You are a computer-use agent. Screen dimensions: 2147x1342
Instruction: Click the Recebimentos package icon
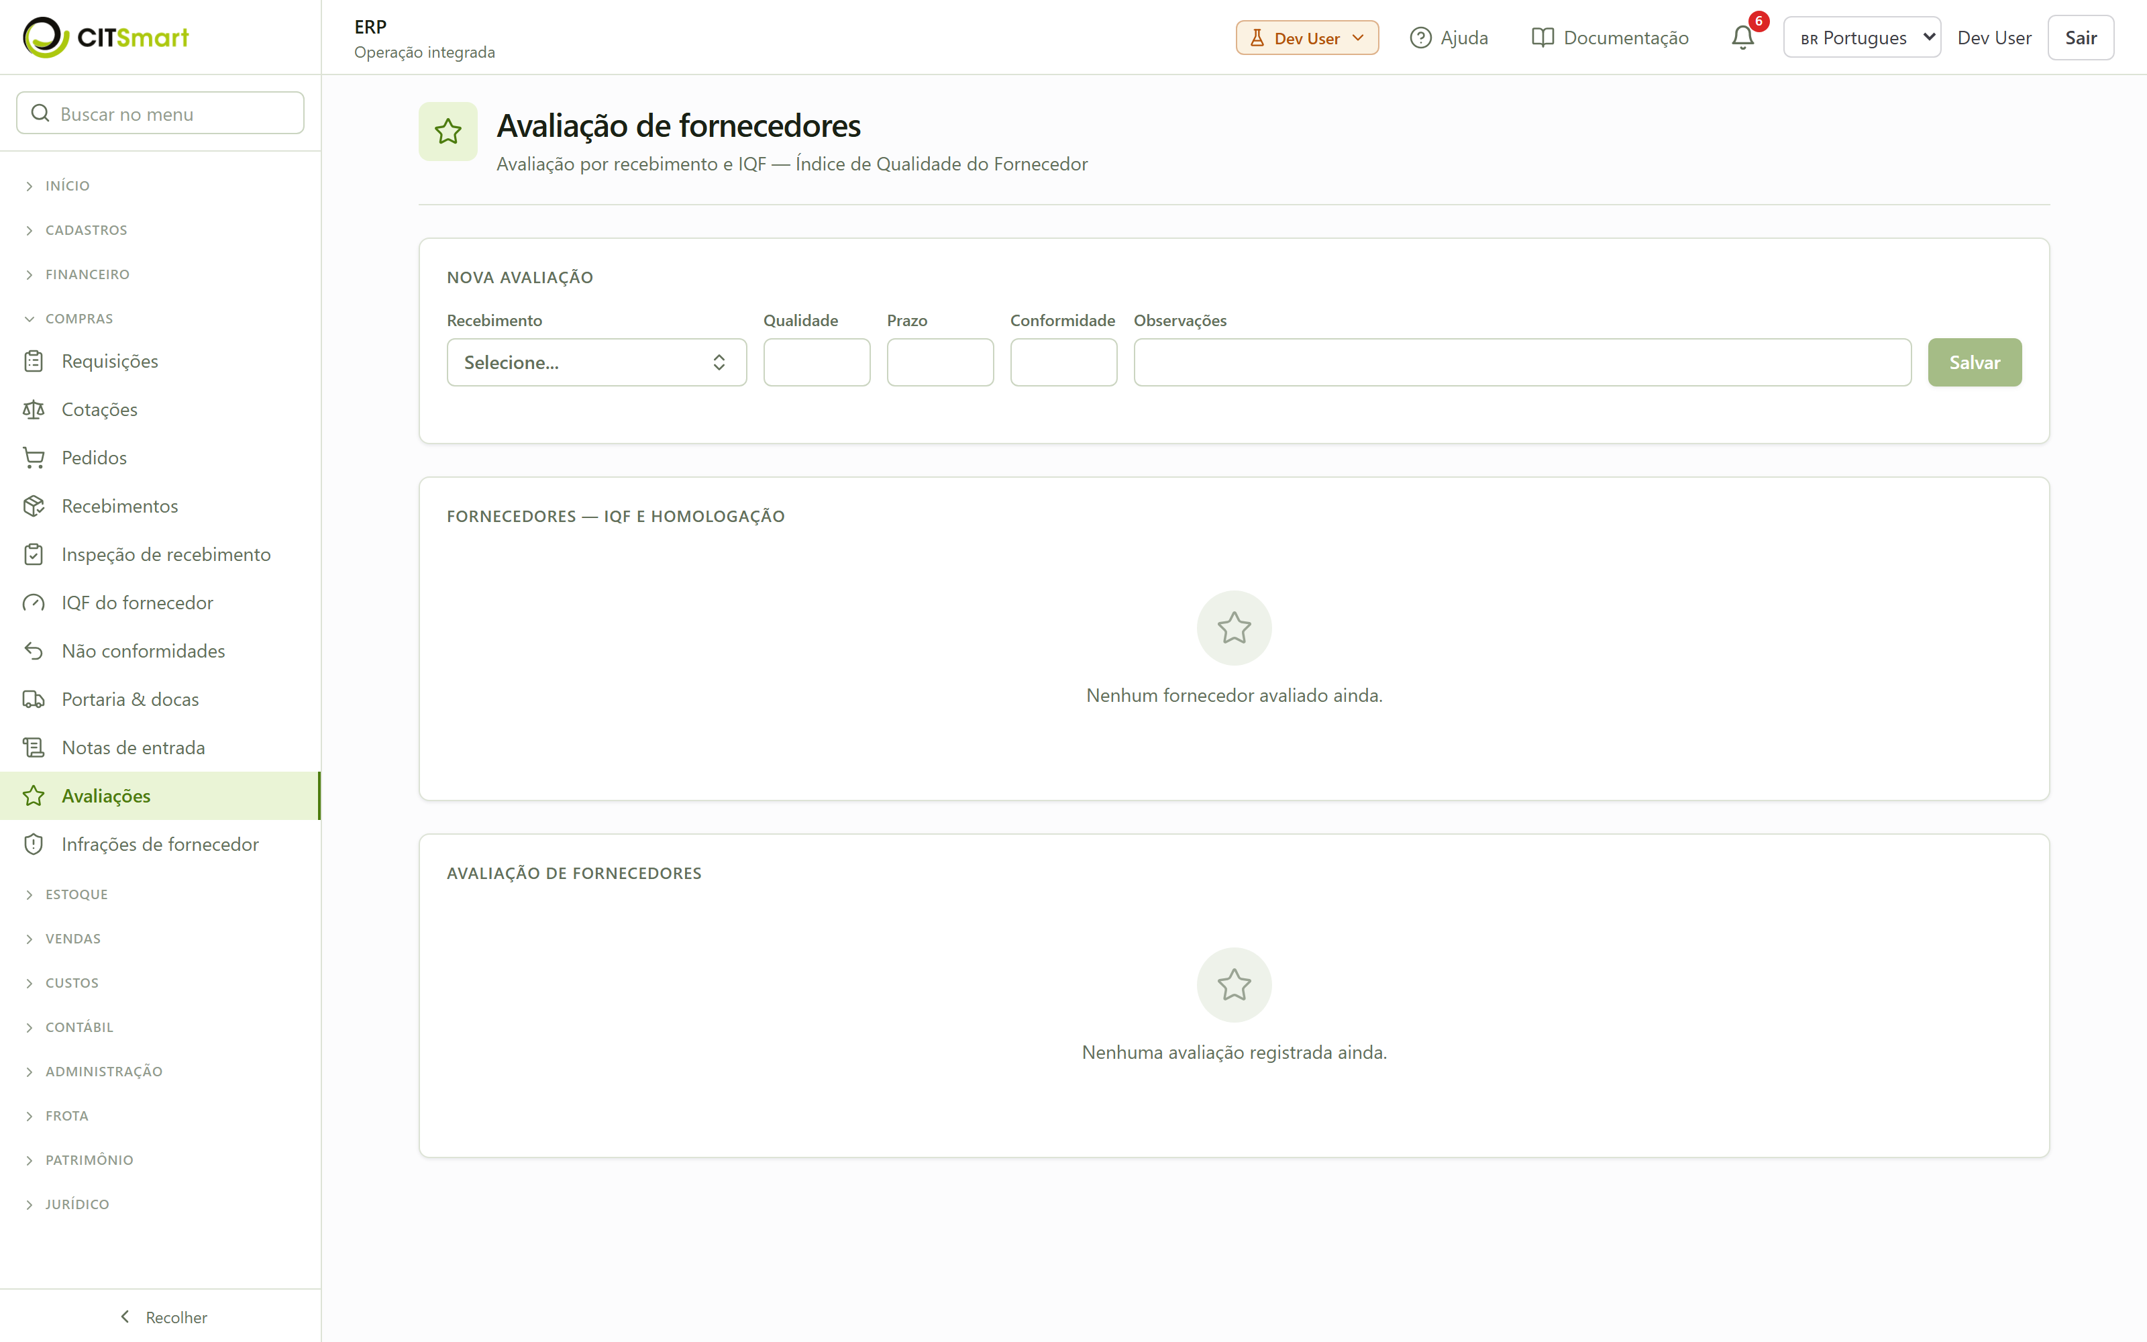coord(34,506)
